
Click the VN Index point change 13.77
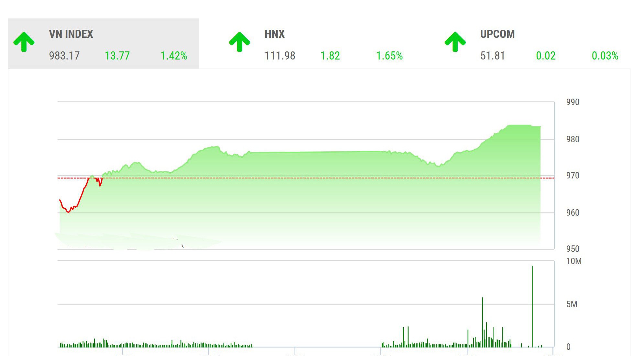(117, 56)
